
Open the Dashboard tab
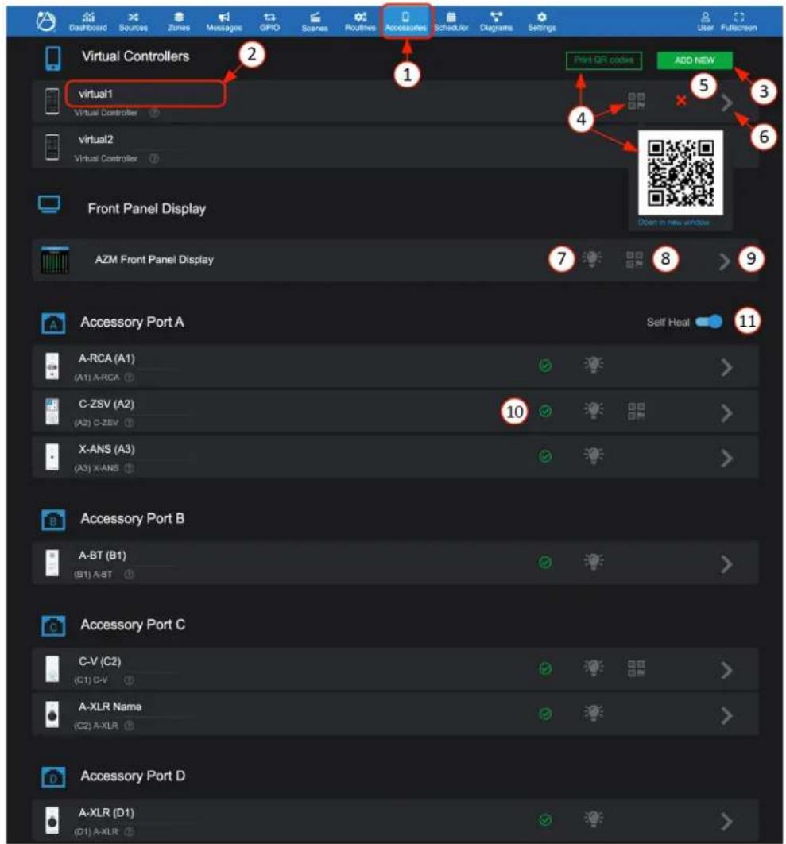(87, 21)
